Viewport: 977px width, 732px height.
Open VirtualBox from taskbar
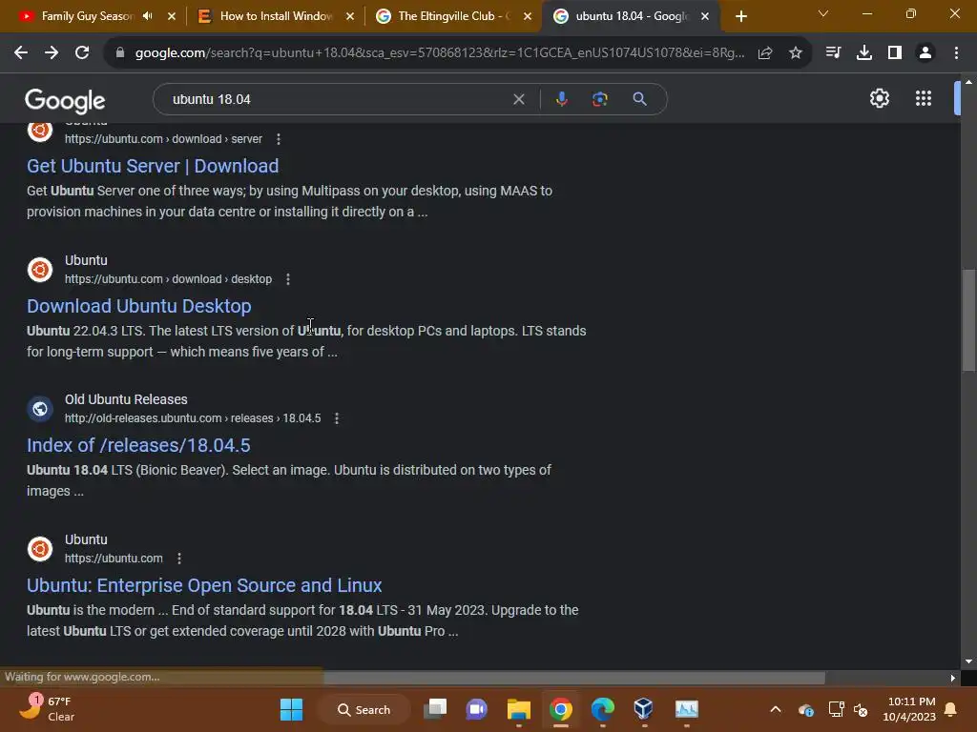[x=643, y=709]
